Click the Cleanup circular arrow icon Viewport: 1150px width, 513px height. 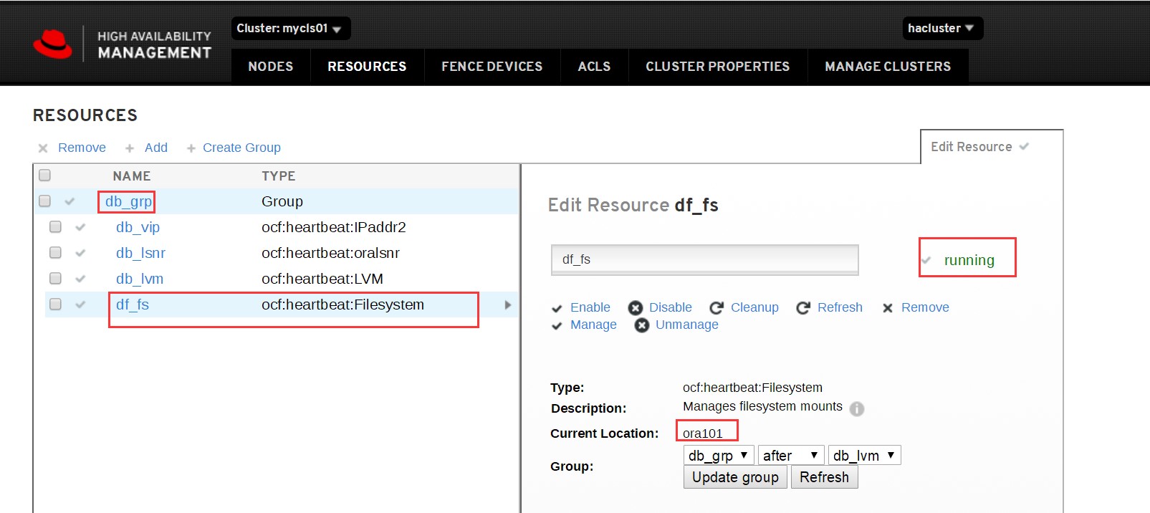point(717,308)
